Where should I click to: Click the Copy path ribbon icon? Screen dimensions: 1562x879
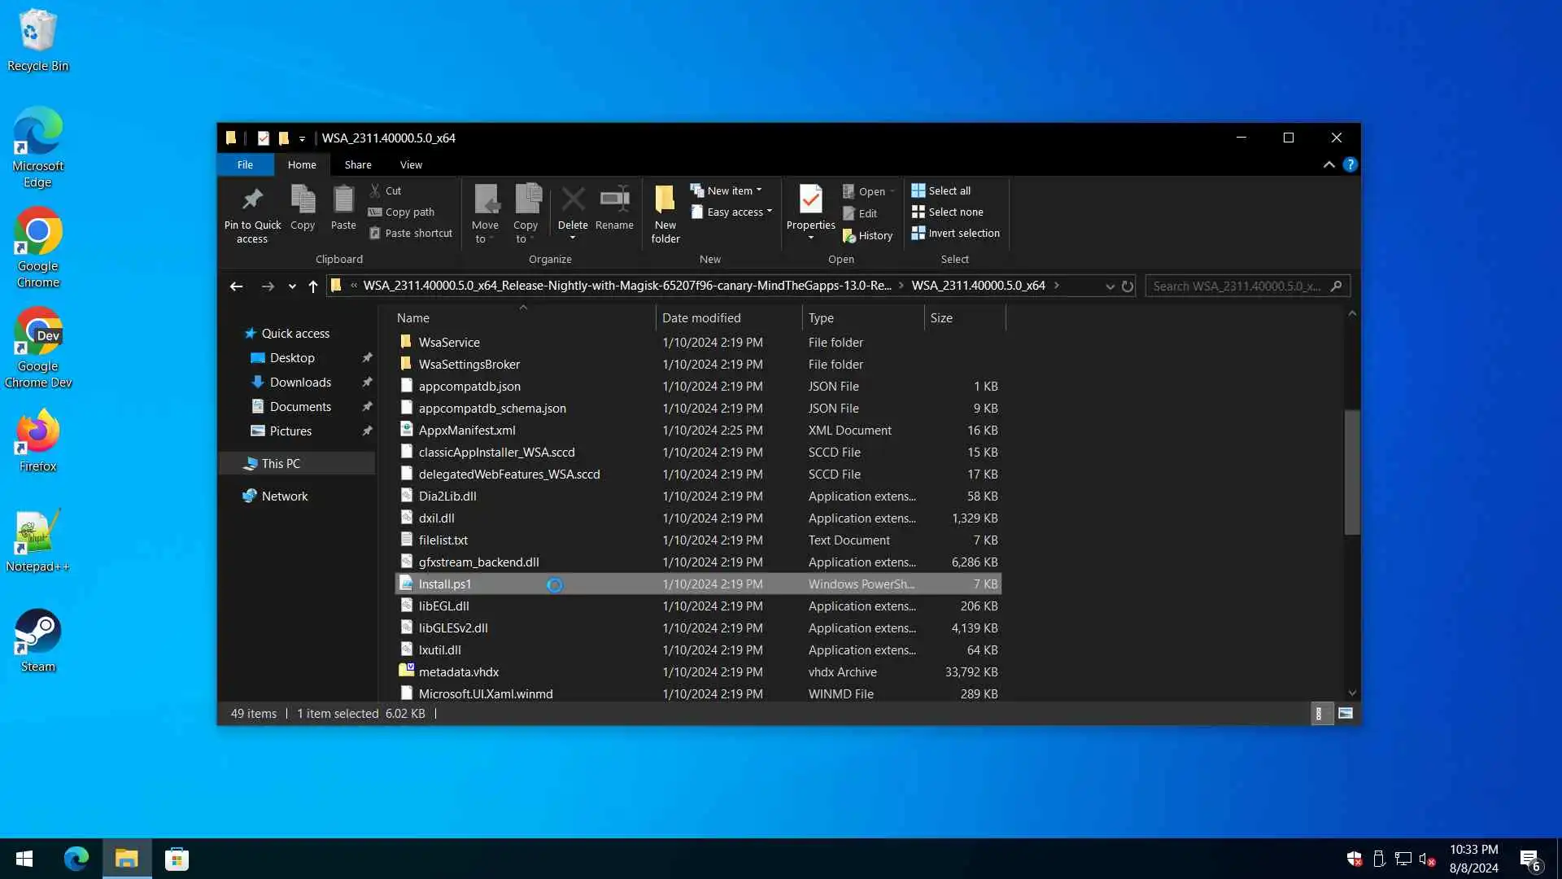point(375,212)
